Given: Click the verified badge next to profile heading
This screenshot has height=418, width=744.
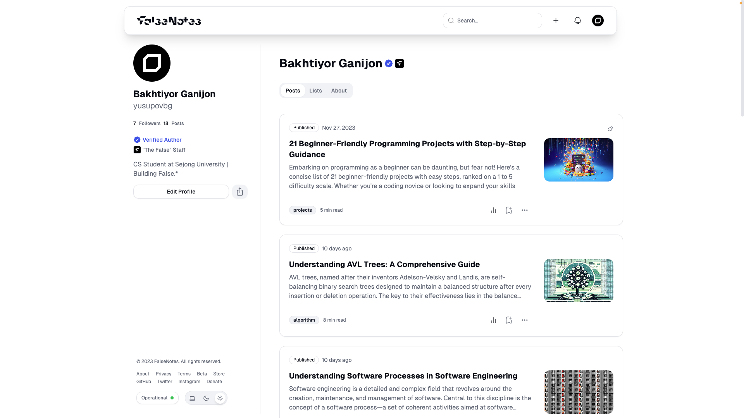Looking at the screenshot, I should click(389, 63).
